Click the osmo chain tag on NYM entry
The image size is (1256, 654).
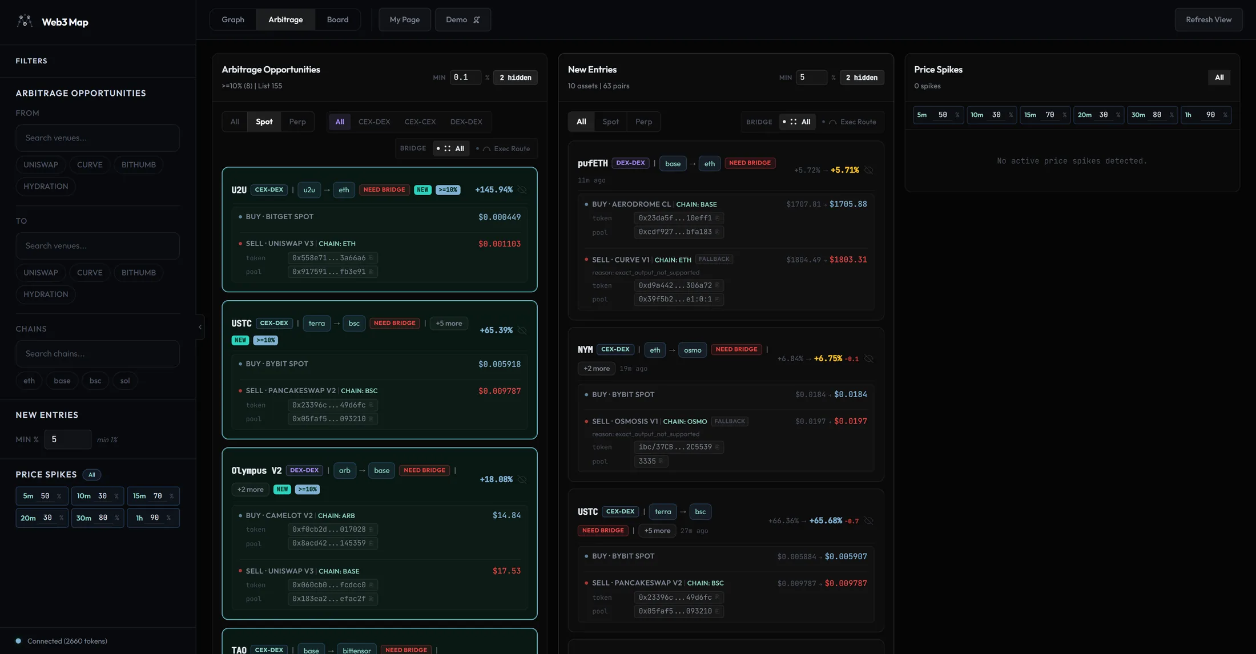(x=693, y=350)
